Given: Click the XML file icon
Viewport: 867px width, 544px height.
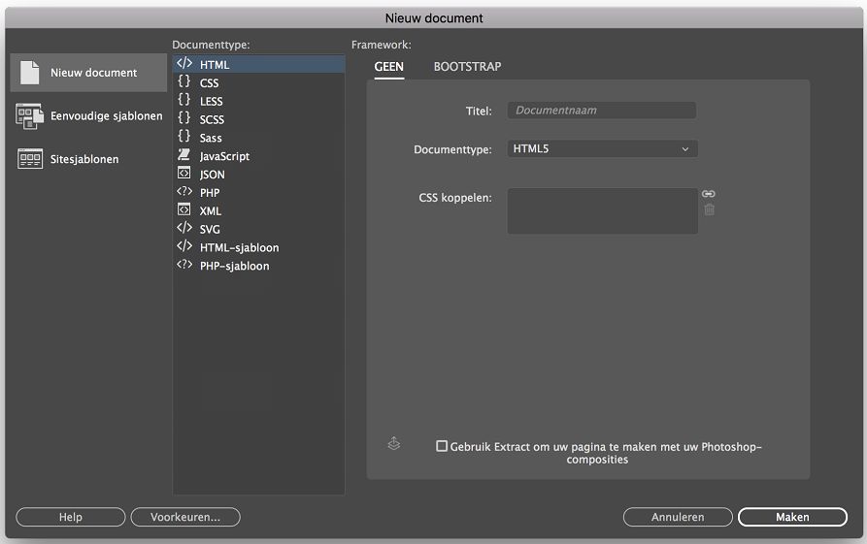Looking at the screenshot, I should point(184,209).
